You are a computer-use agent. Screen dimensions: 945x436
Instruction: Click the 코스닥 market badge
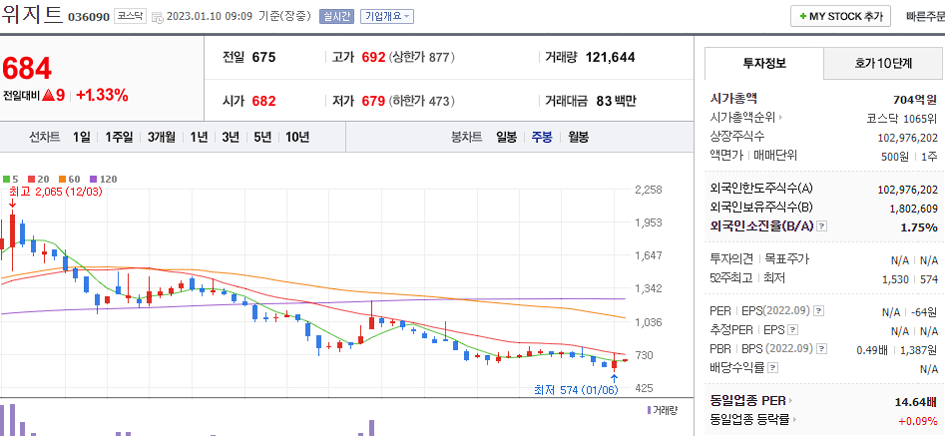130,16
